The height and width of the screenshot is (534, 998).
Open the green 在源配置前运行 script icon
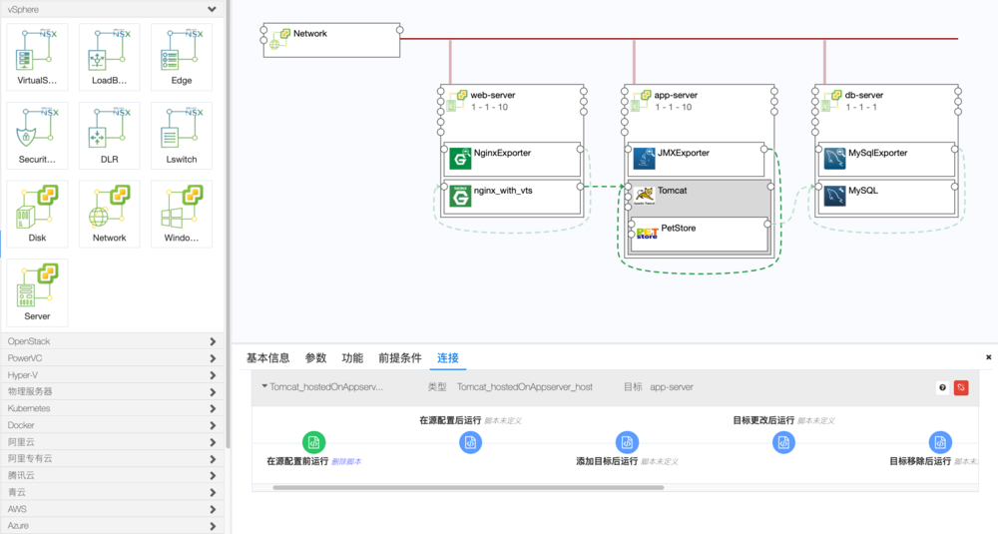(x=313, y=442)
